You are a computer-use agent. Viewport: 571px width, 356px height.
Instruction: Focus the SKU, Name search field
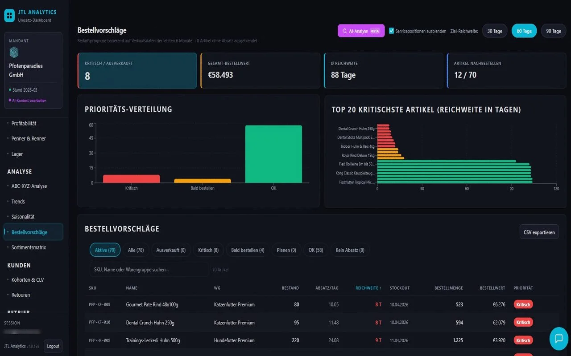click(149, 269)
